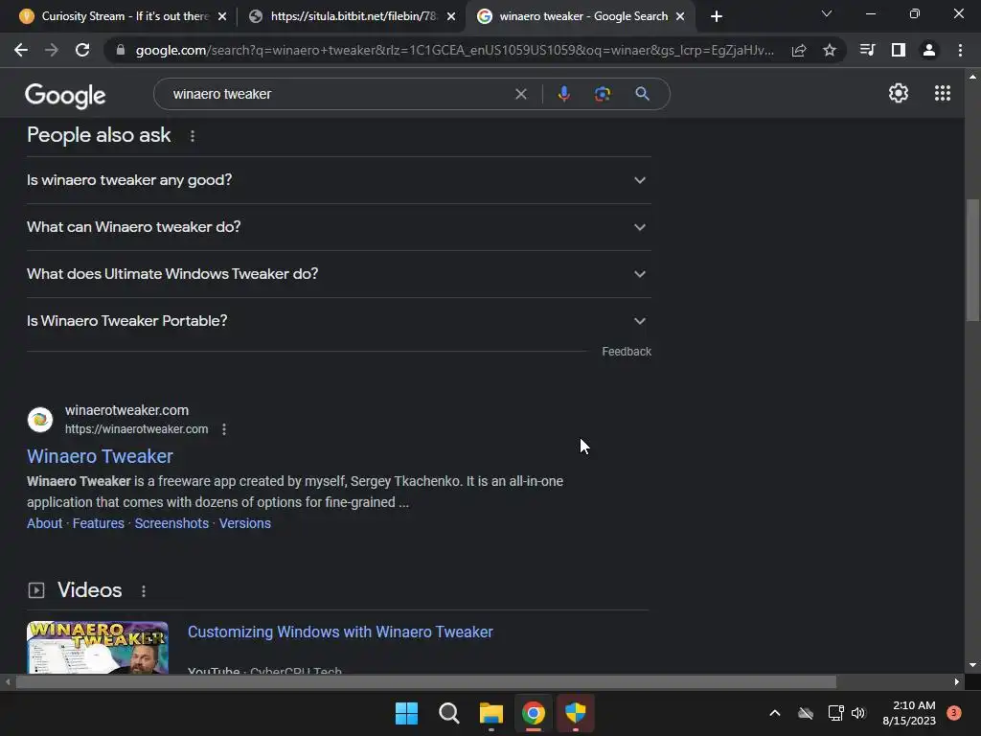Open more options for winaerotweaker.com result

tap(224, 429)
